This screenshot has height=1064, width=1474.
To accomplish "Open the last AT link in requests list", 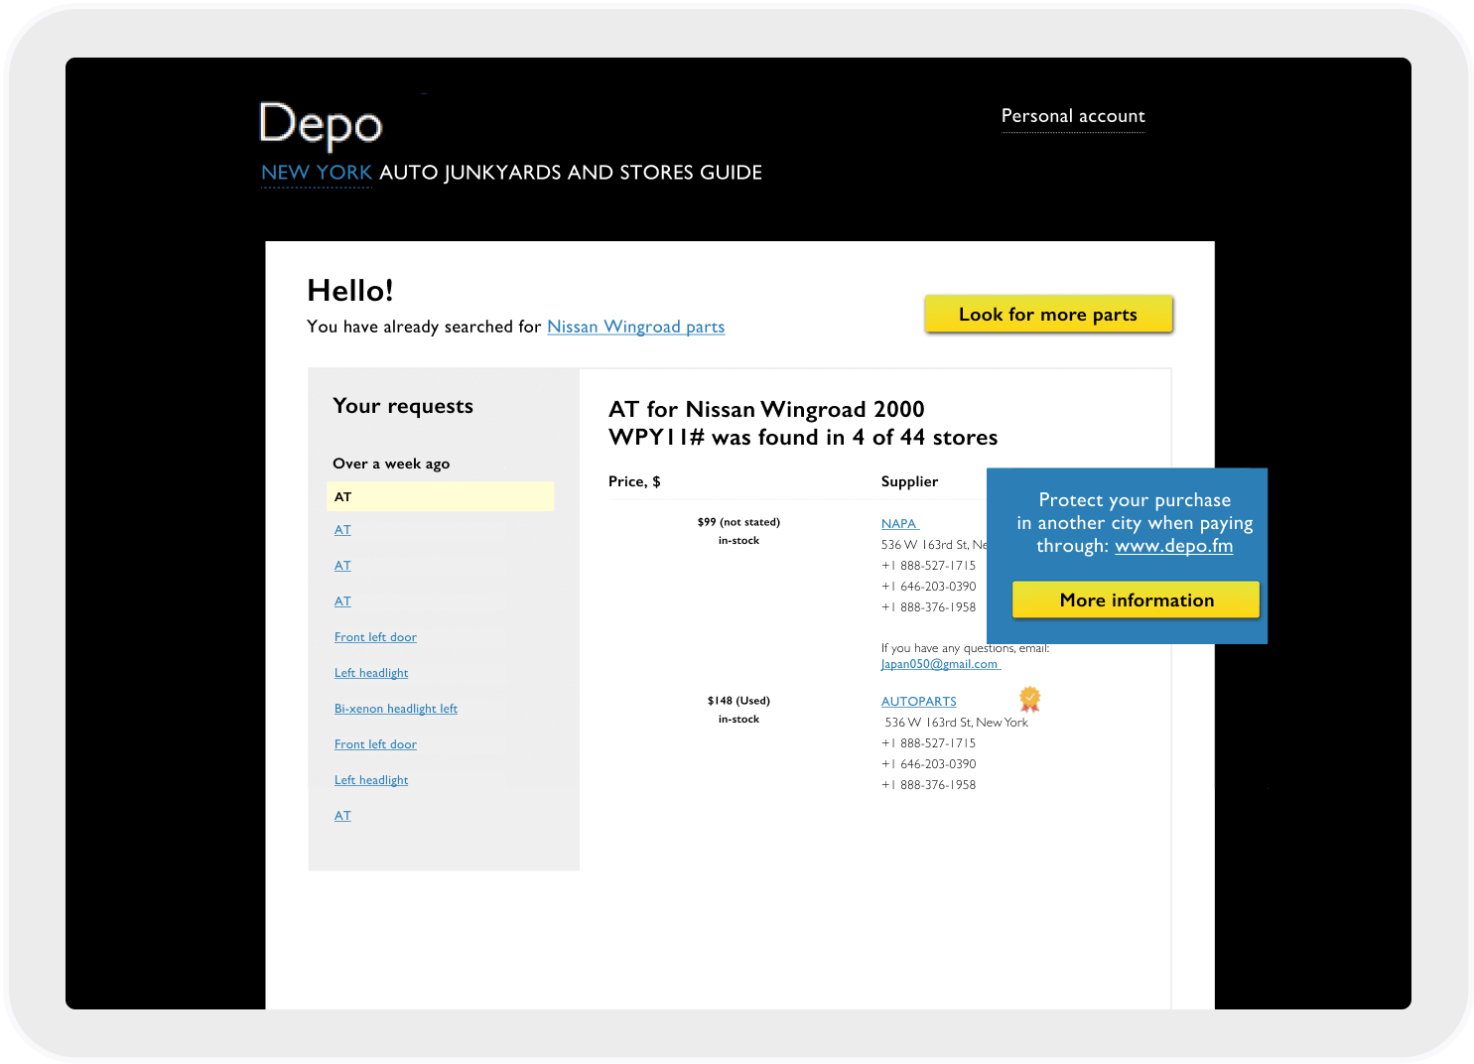I will pyautogui.click(x=342, y=816).
